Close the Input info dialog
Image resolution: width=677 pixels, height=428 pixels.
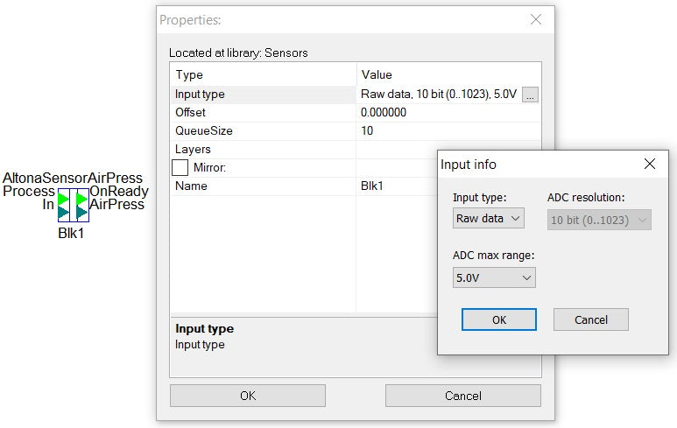coord(649,164)
